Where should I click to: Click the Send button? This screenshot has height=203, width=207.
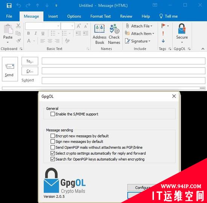tap(10, 69)
